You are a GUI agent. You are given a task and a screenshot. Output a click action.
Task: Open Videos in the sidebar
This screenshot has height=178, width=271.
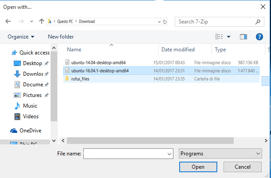coord(26,116)
